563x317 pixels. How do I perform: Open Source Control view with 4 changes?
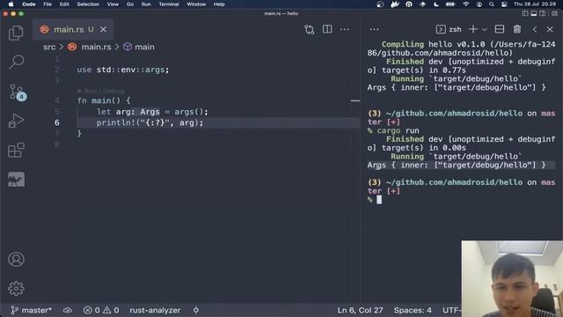coord(17,92)
